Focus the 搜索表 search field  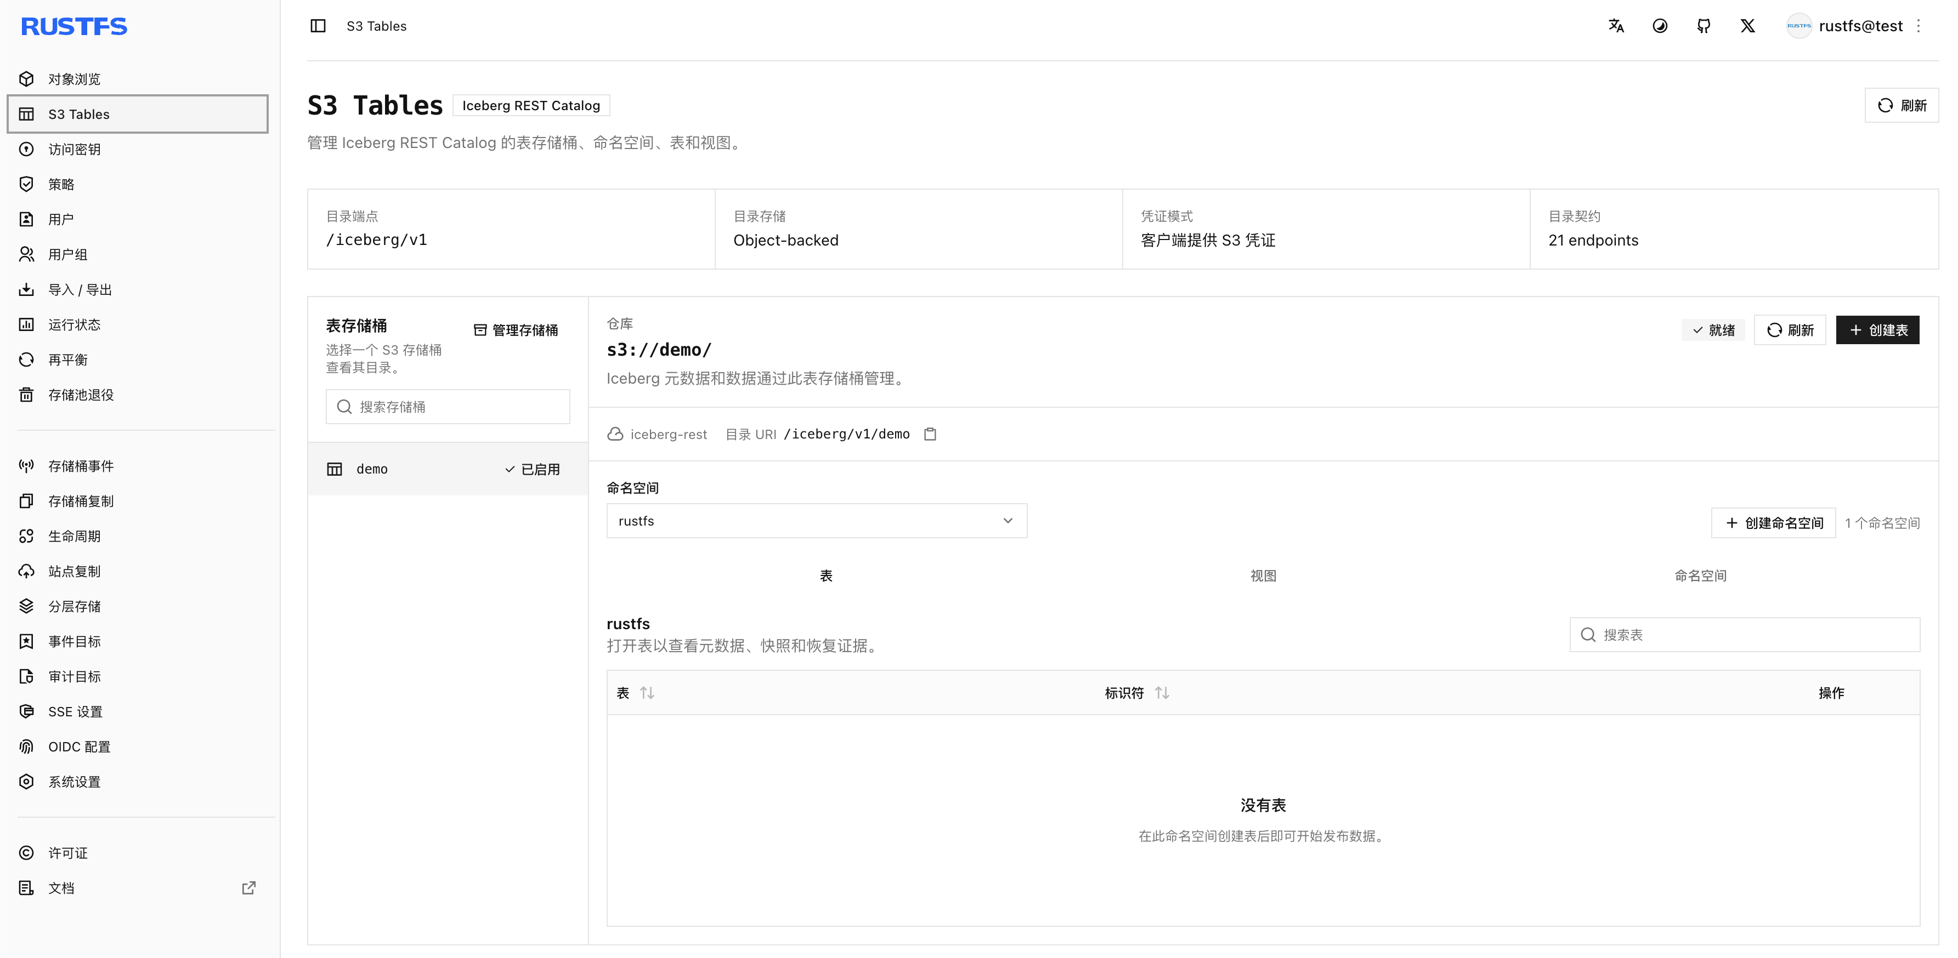[x=1745, y=635]
